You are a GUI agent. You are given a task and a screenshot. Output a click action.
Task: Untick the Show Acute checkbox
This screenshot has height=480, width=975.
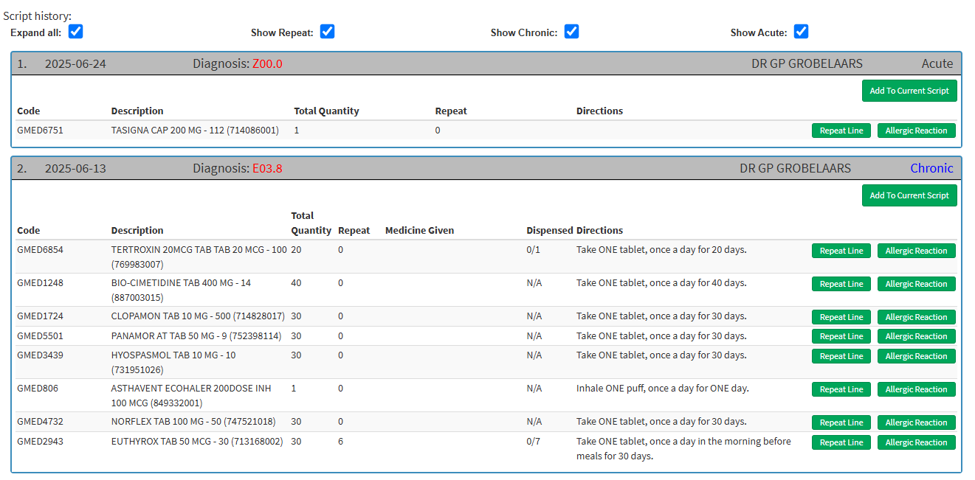click(x=801, y=32)
